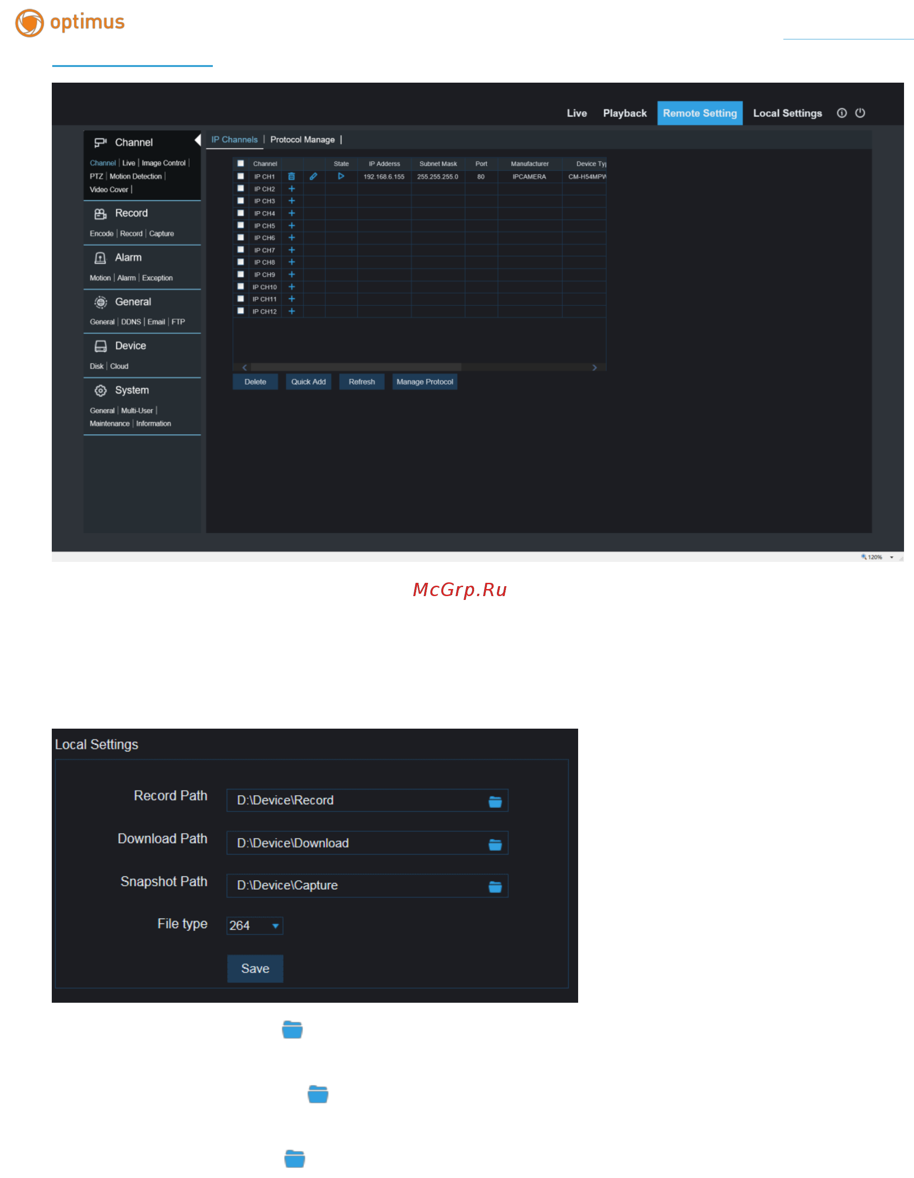Add a camera to IP CH7 with plus icon
The width and height of the screenshot is (914, 1178).
[x=291, y=250]
